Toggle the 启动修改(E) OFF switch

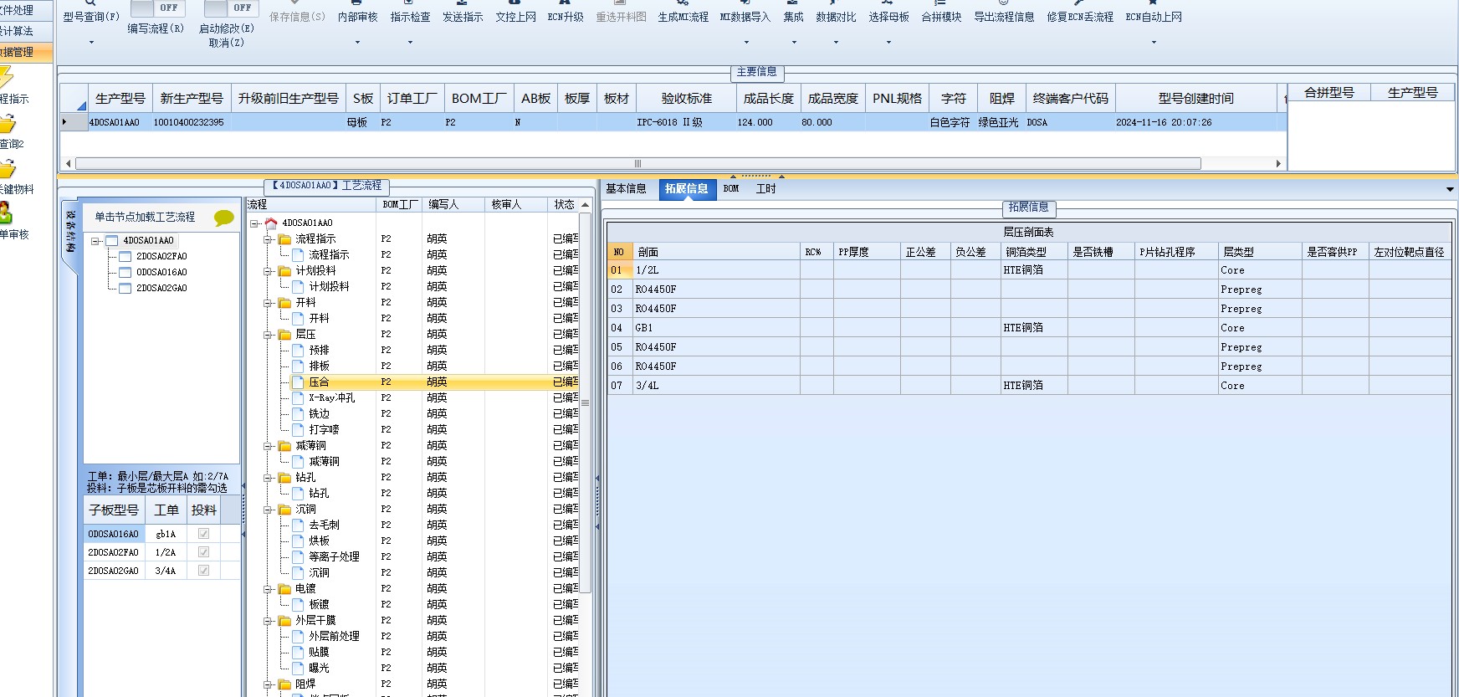pyautogui.click(x=232, y=8)
